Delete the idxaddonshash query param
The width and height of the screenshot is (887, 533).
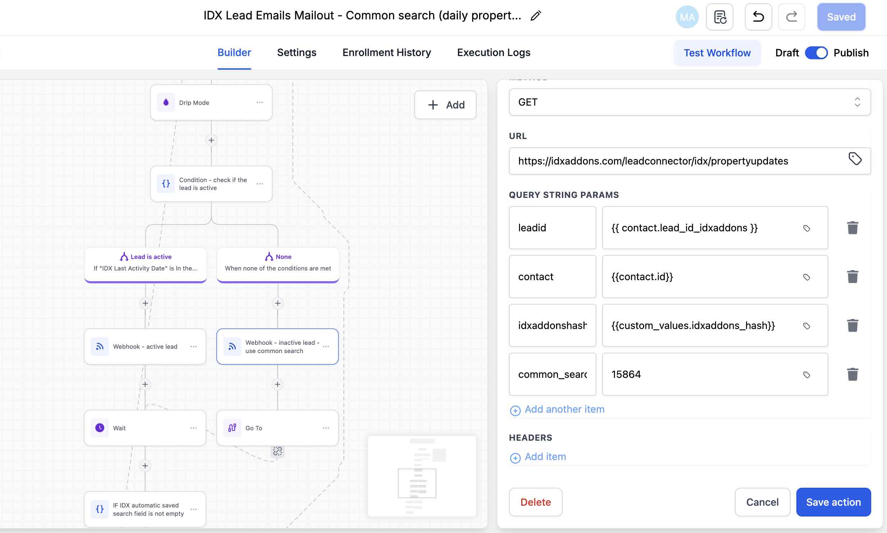pos(852,325)
